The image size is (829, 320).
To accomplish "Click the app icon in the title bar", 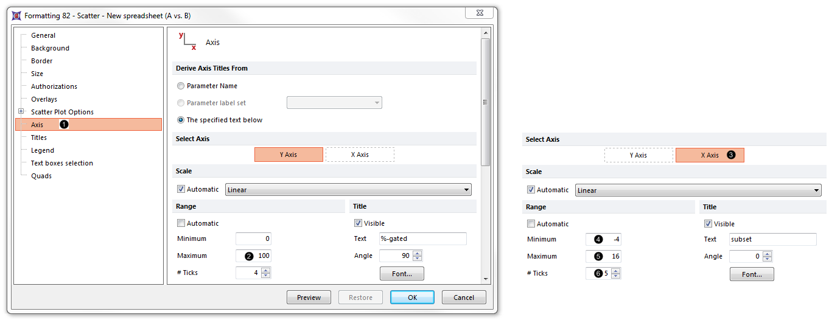I will 16,15.
